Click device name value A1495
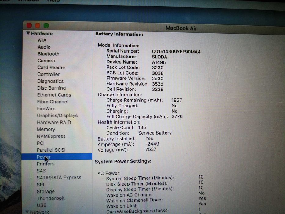The height and width of the screenshot is (214, 285). (x=159, y=62)
